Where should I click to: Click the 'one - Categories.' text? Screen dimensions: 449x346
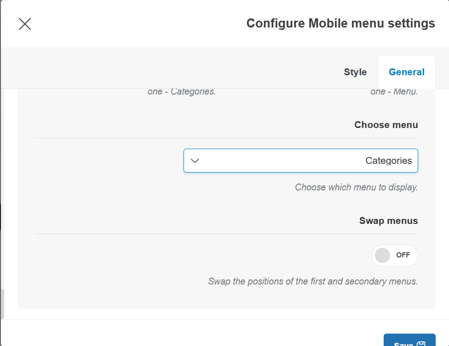(182, 91)
